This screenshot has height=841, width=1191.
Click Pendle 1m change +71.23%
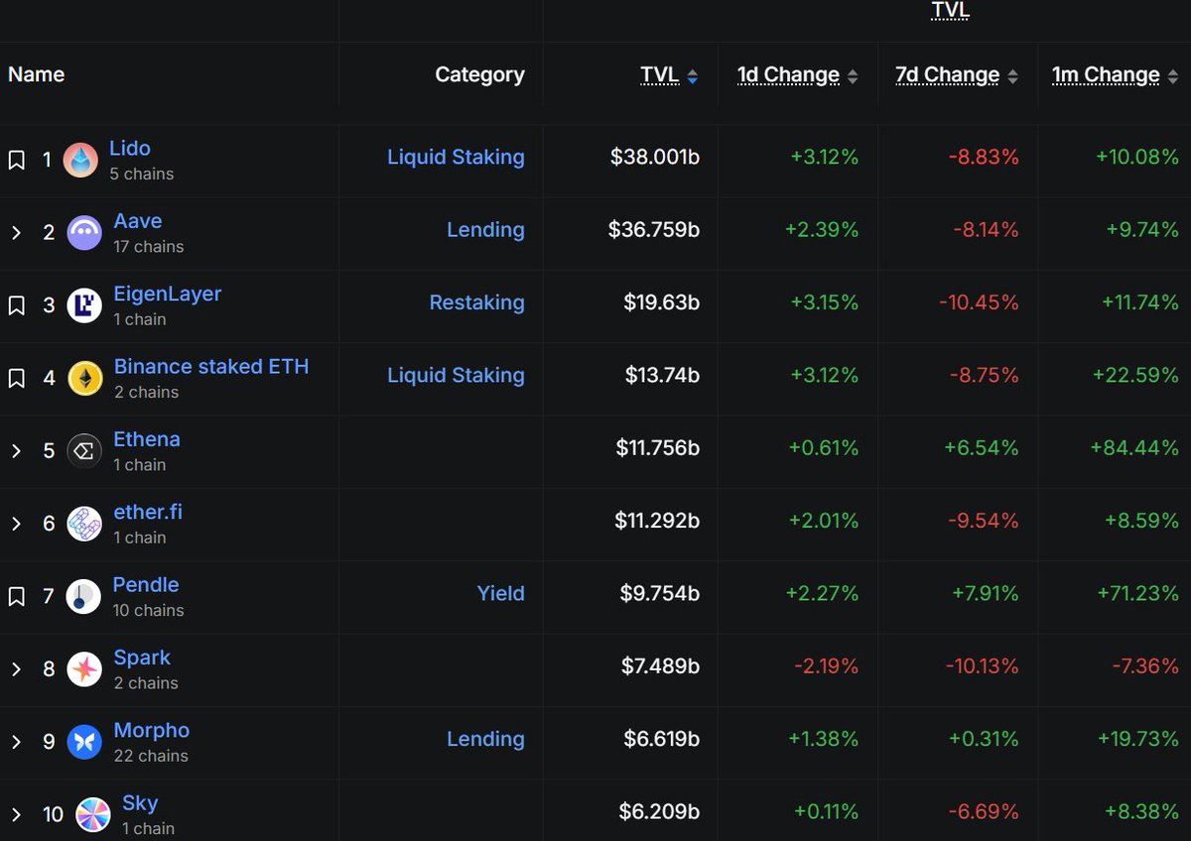[x=1137, y=594]
